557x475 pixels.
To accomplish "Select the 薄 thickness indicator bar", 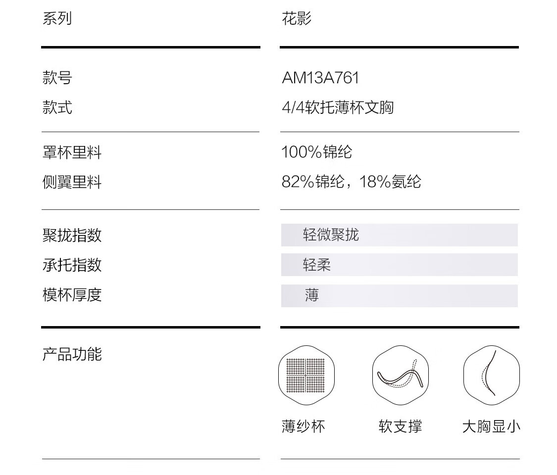I will tap(399, 296).
